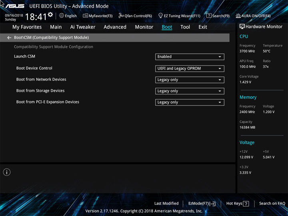Click the 5.041 V value
The image size is (288, 216).
(x=269, y=157)
